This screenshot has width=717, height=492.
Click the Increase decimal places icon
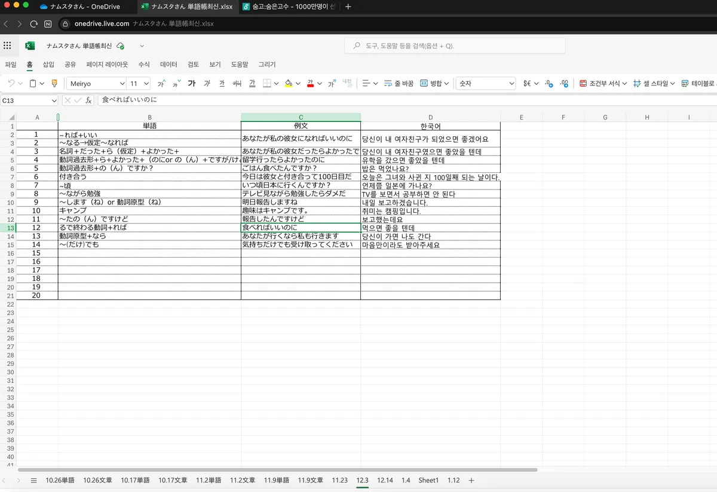563,83
